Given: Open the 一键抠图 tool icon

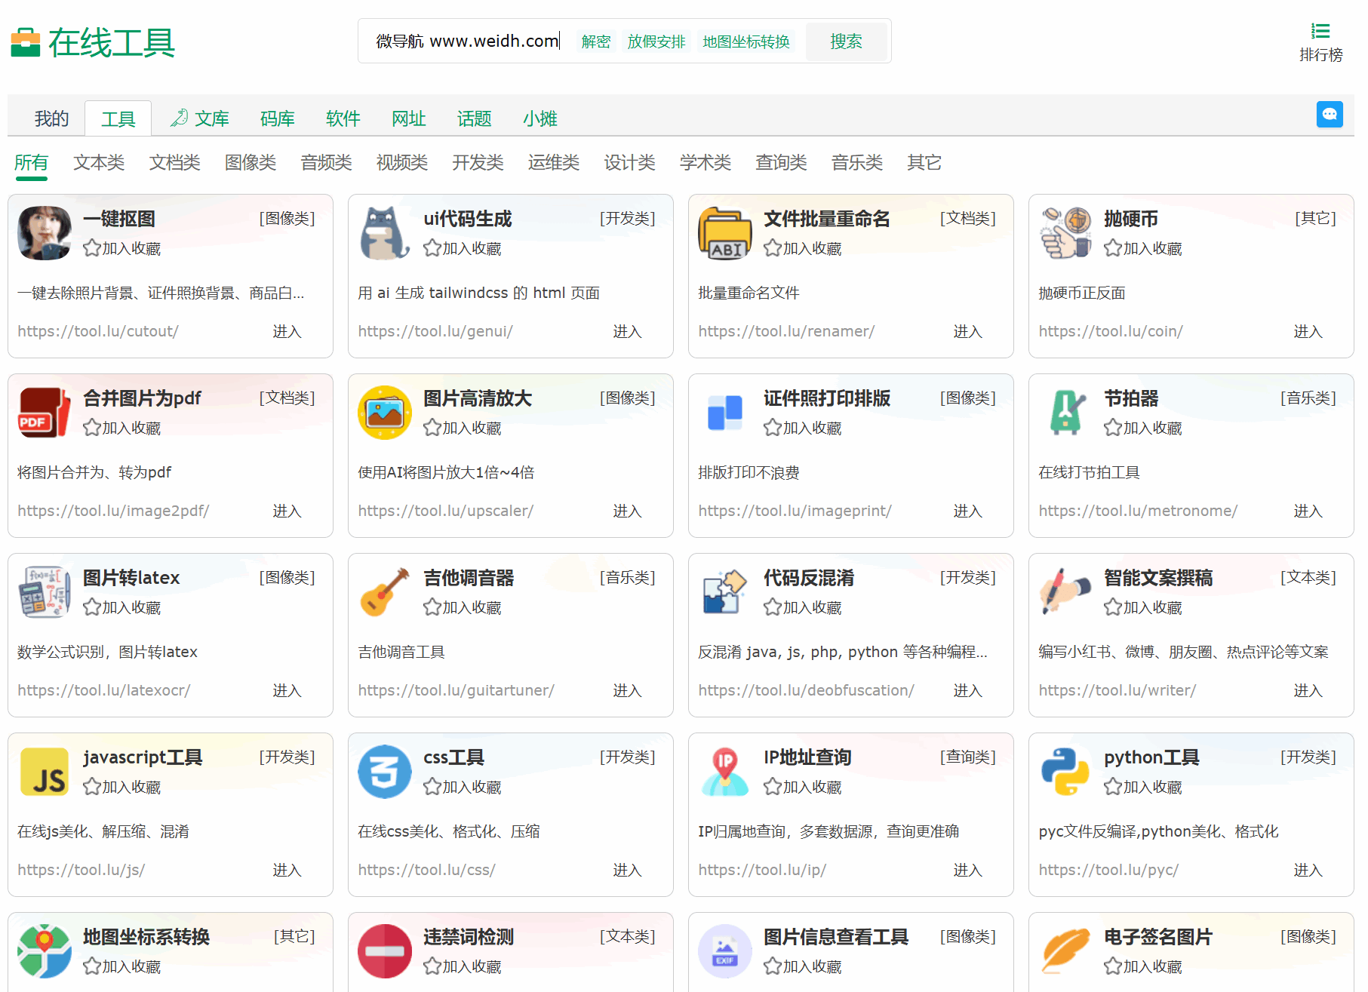Looking at the screenshot, I should pyautogui.click(x=45, y=233).
